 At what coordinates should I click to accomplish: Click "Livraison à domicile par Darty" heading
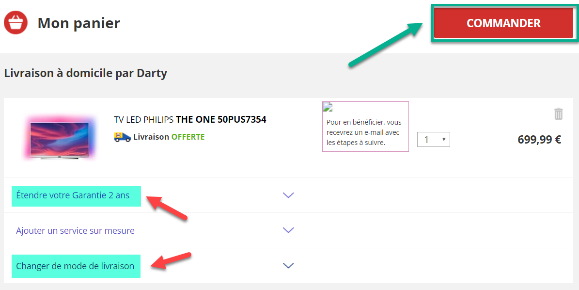tap(85, 73)
